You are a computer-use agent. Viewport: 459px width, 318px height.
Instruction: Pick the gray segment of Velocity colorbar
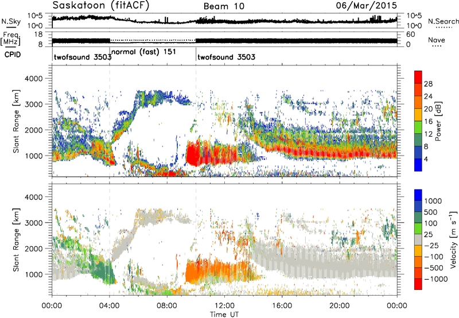(418, 240)
